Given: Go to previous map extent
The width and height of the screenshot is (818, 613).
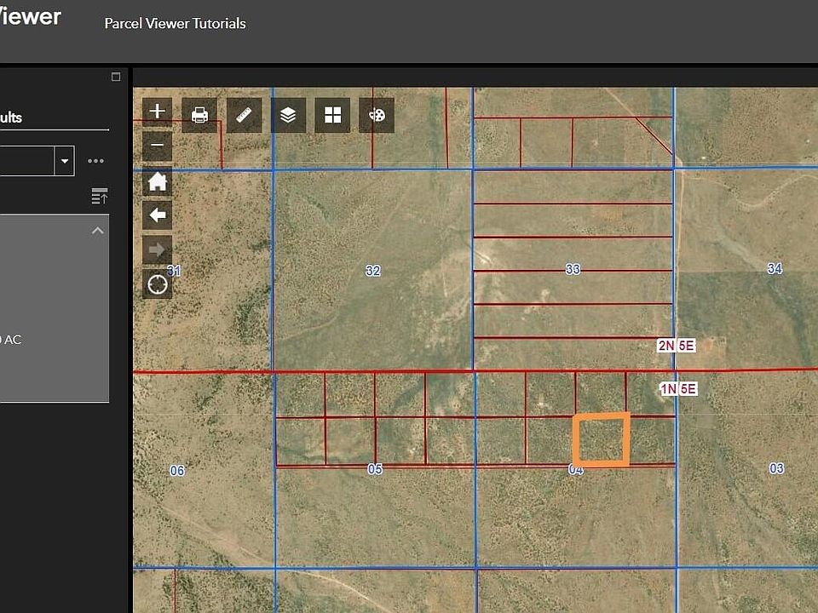Looking at the screenshot, I should pos(157,215).
